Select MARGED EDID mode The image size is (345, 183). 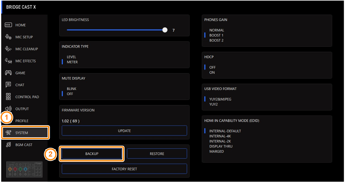(217, 151)
